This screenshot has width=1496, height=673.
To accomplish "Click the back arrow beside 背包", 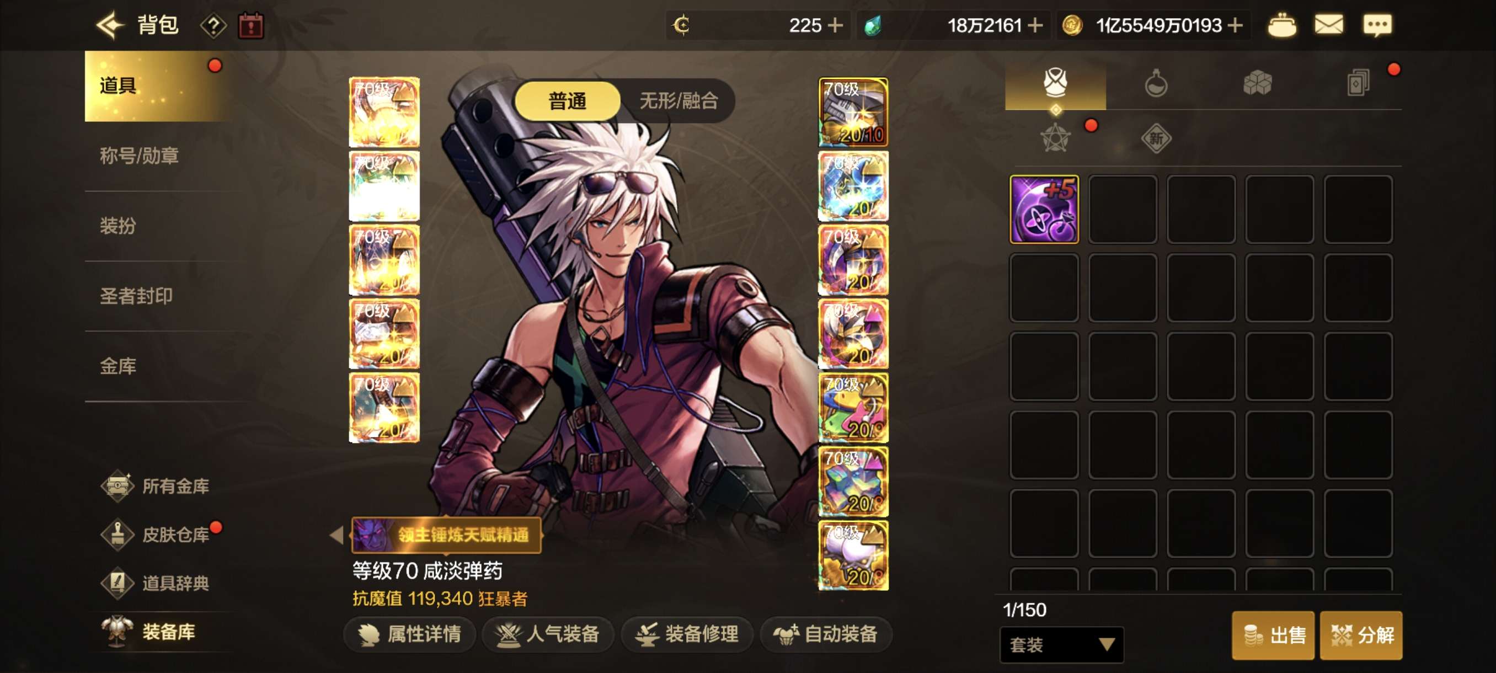I will [x=110, y=25].
